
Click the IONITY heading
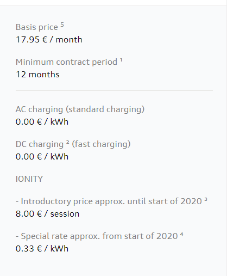pos(29,179)
